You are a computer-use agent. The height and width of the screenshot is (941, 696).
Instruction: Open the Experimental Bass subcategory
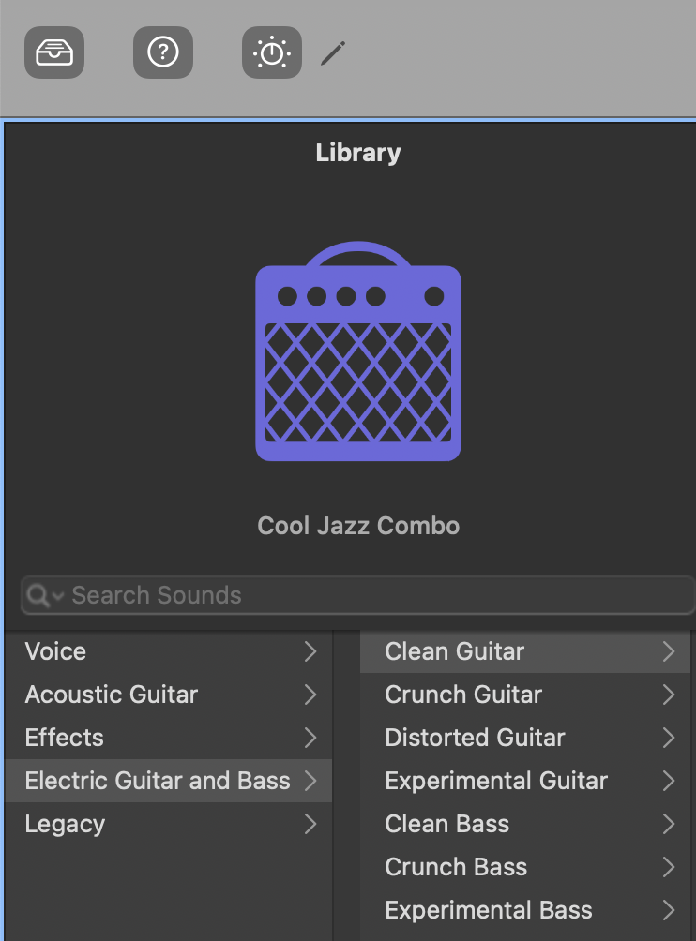[525, 910]
